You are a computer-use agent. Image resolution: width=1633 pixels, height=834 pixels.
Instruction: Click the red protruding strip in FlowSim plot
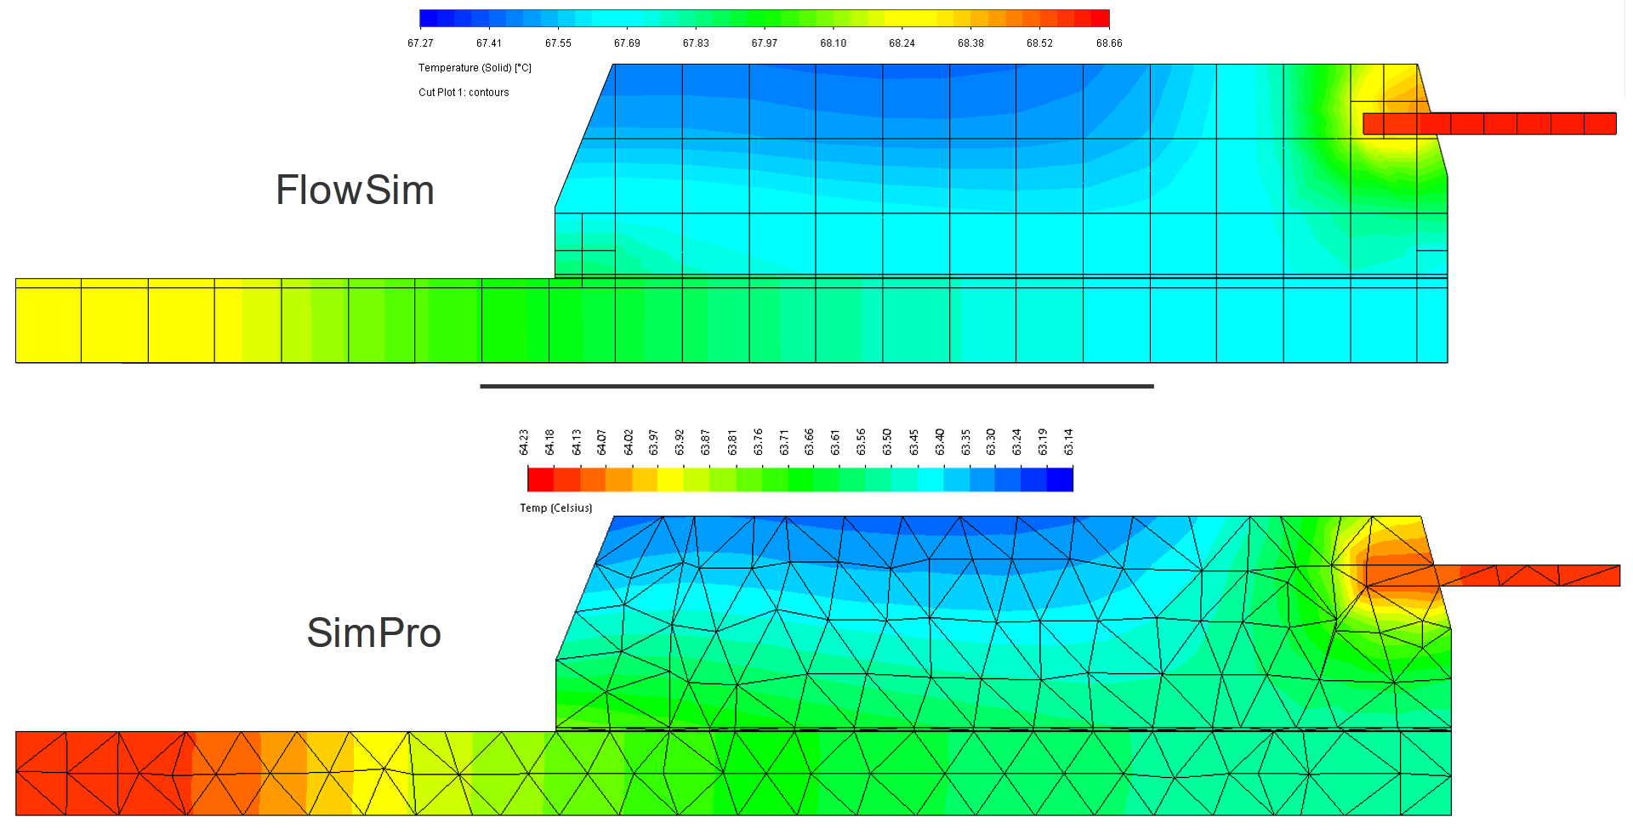point(1514,124)
